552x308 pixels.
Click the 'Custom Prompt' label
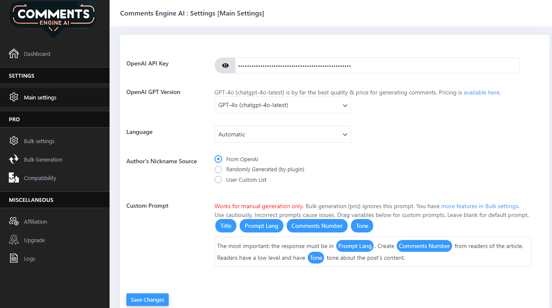[x=147, y=206]
